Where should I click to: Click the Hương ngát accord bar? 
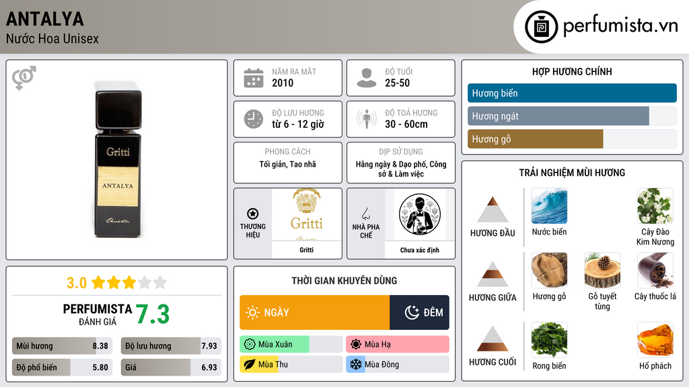click(572, 116)
